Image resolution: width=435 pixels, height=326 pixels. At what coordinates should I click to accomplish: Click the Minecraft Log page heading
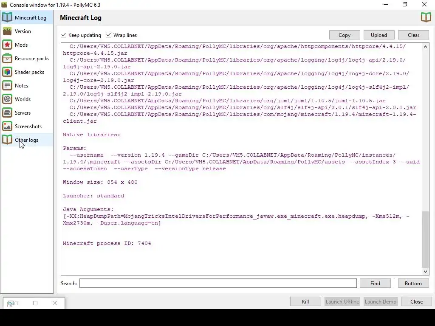[81, 18]
